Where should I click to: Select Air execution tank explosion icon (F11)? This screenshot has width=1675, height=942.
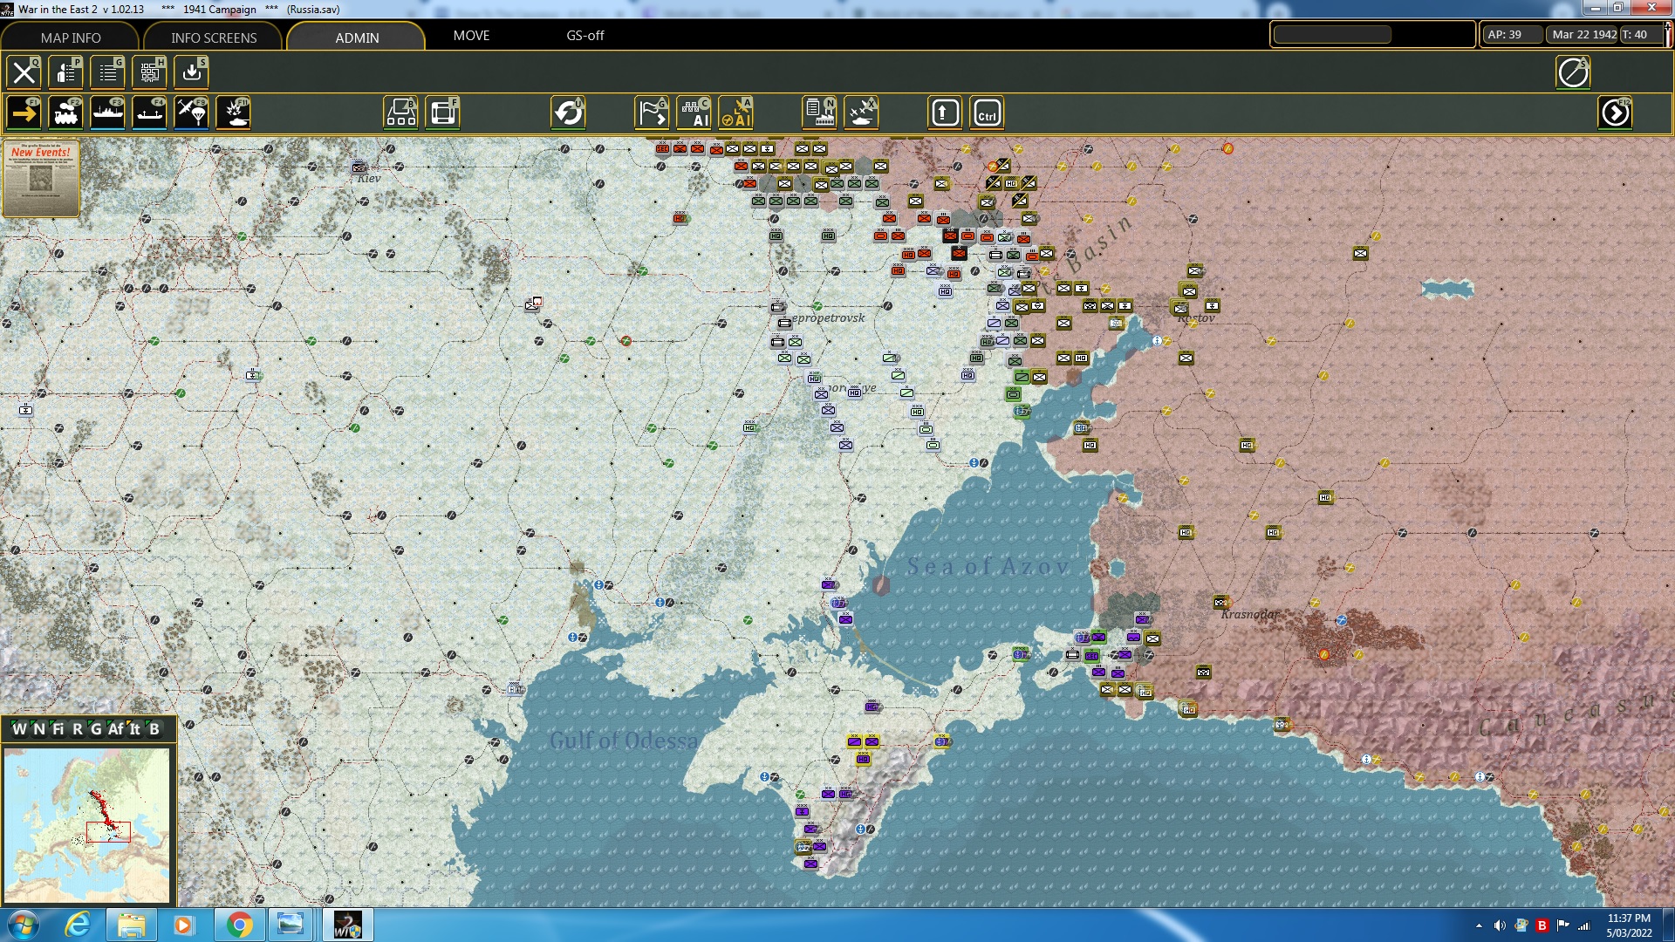tap(234, 113)
